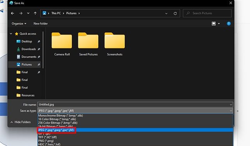Image resolution: width=250 pixels, height=146 pixels.
Task: Close the Save As dialog
Action: [x=231, y=3]
